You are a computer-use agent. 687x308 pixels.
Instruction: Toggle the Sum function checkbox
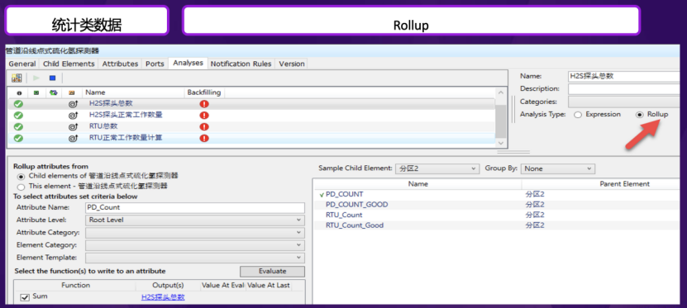pyautogui.click(x=25, y=297)
